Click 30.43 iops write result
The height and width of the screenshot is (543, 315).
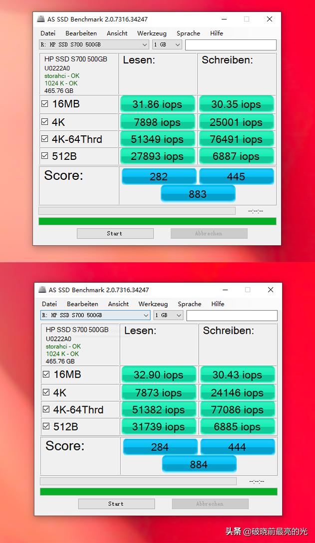pyautogui.click(x=238, y=375)
